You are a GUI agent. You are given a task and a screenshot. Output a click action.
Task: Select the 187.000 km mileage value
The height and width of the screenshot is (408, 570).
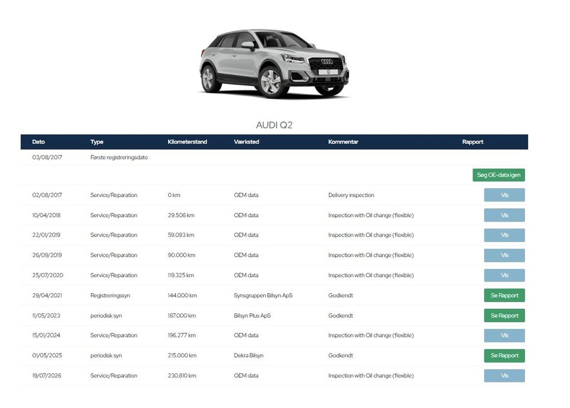tap(182, 316)
